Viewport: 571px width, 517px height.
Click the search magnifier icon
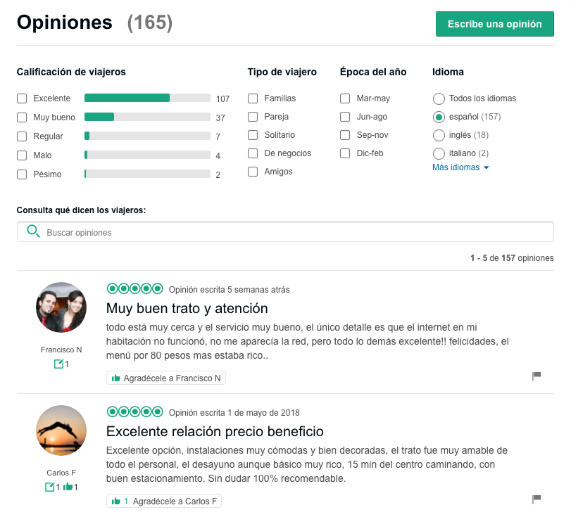click(x=32, y=231)
